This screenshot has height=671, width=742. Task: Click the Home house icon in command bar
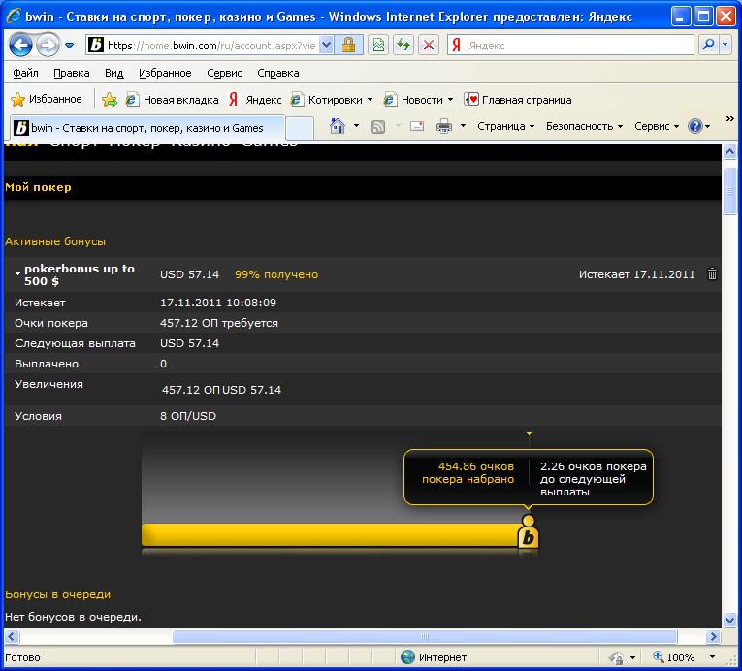tap(337, 126)
